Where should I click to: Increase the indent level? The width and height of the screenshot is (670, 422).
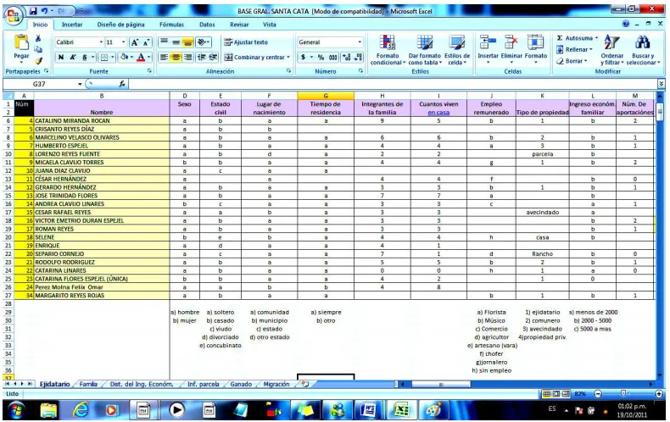[x=213, y=57]
